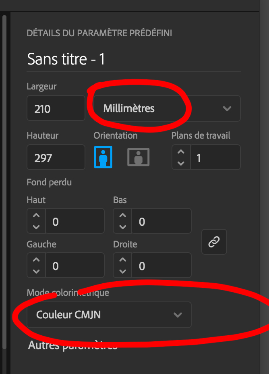Decrease the Haut bleed value

(x=36, y=226)
